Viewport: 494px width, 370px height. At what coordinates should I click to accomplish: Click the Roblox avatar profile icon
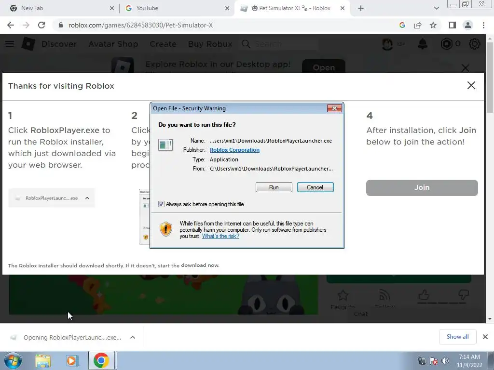coord(387,44)
